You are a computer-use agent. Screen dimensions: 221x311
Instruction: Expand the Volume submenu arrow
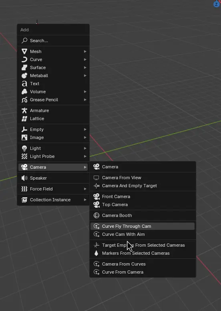85,92
